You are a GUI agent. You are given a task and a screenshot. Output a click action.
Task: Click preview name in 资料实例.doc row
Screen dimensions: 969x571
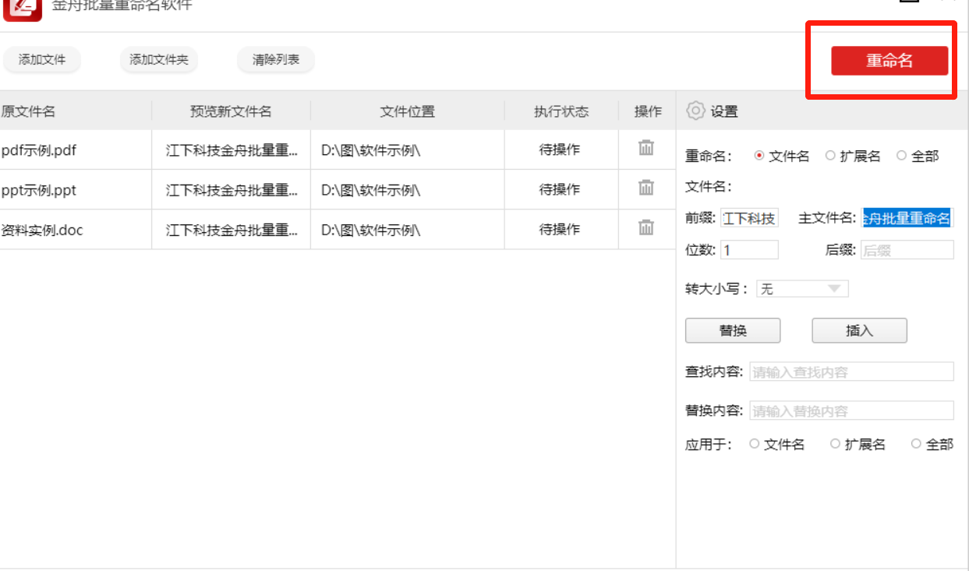point(232,230)
